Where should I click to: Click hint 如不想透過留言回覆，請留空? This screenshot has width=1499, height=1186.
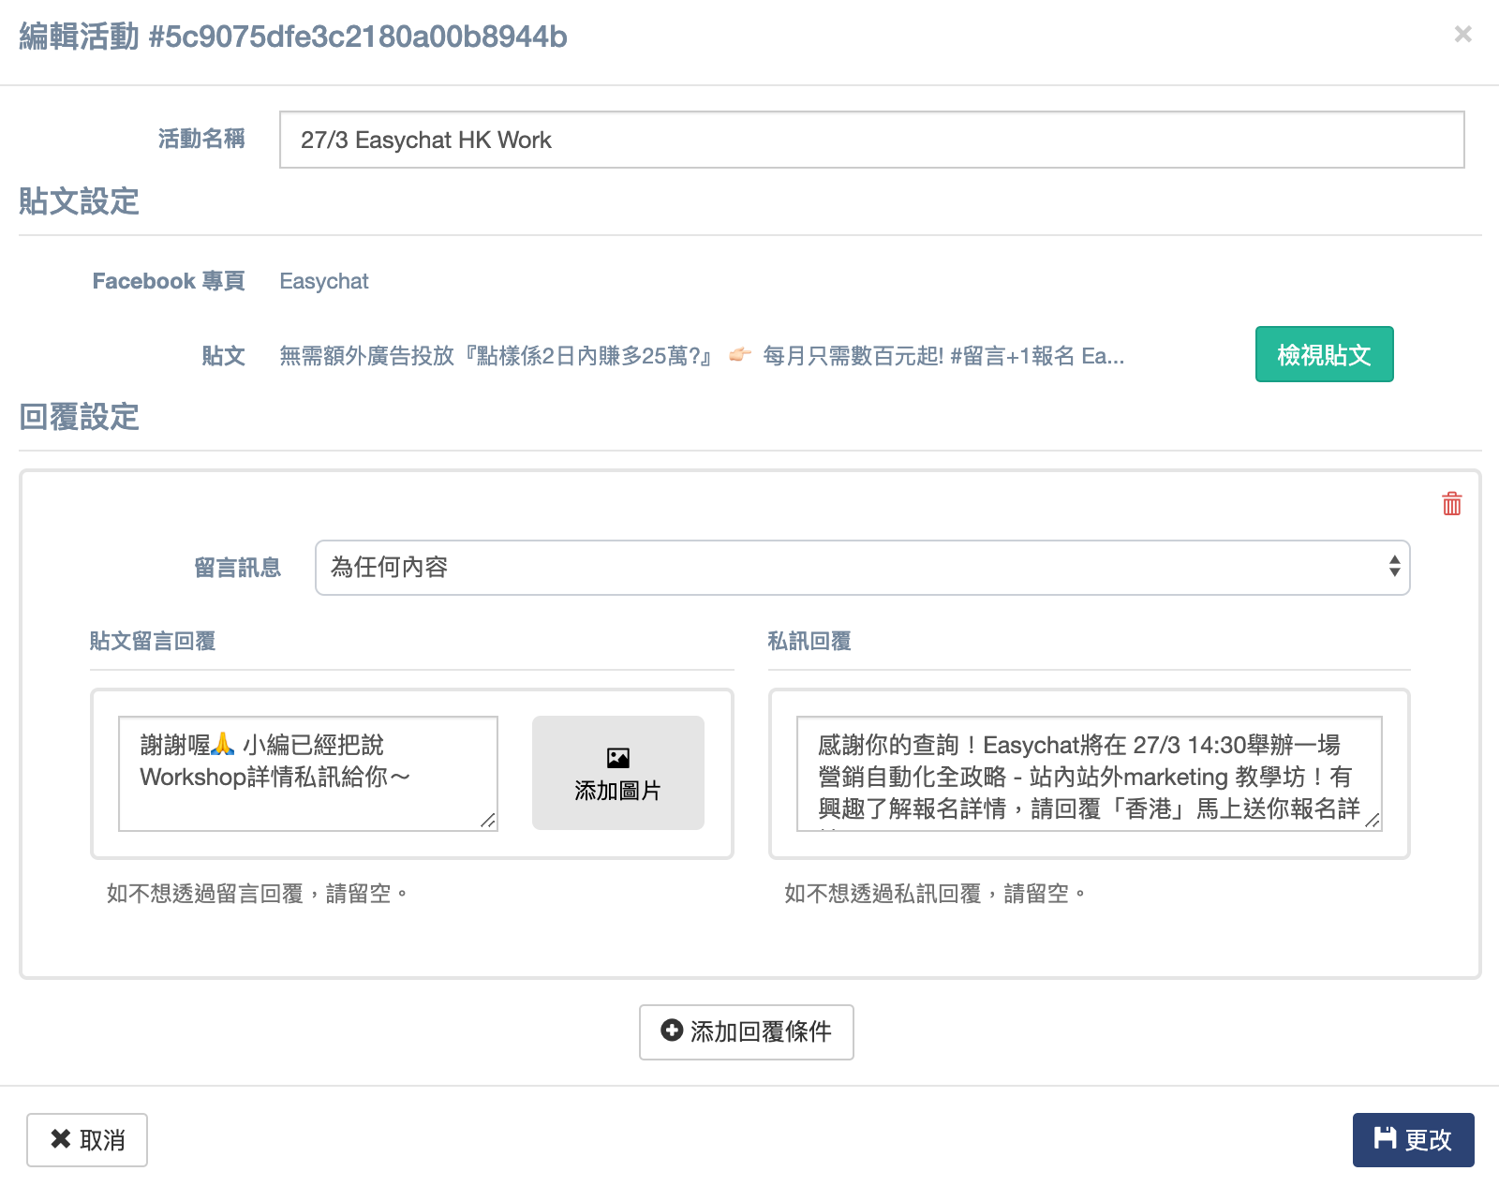tap(258, 894)
